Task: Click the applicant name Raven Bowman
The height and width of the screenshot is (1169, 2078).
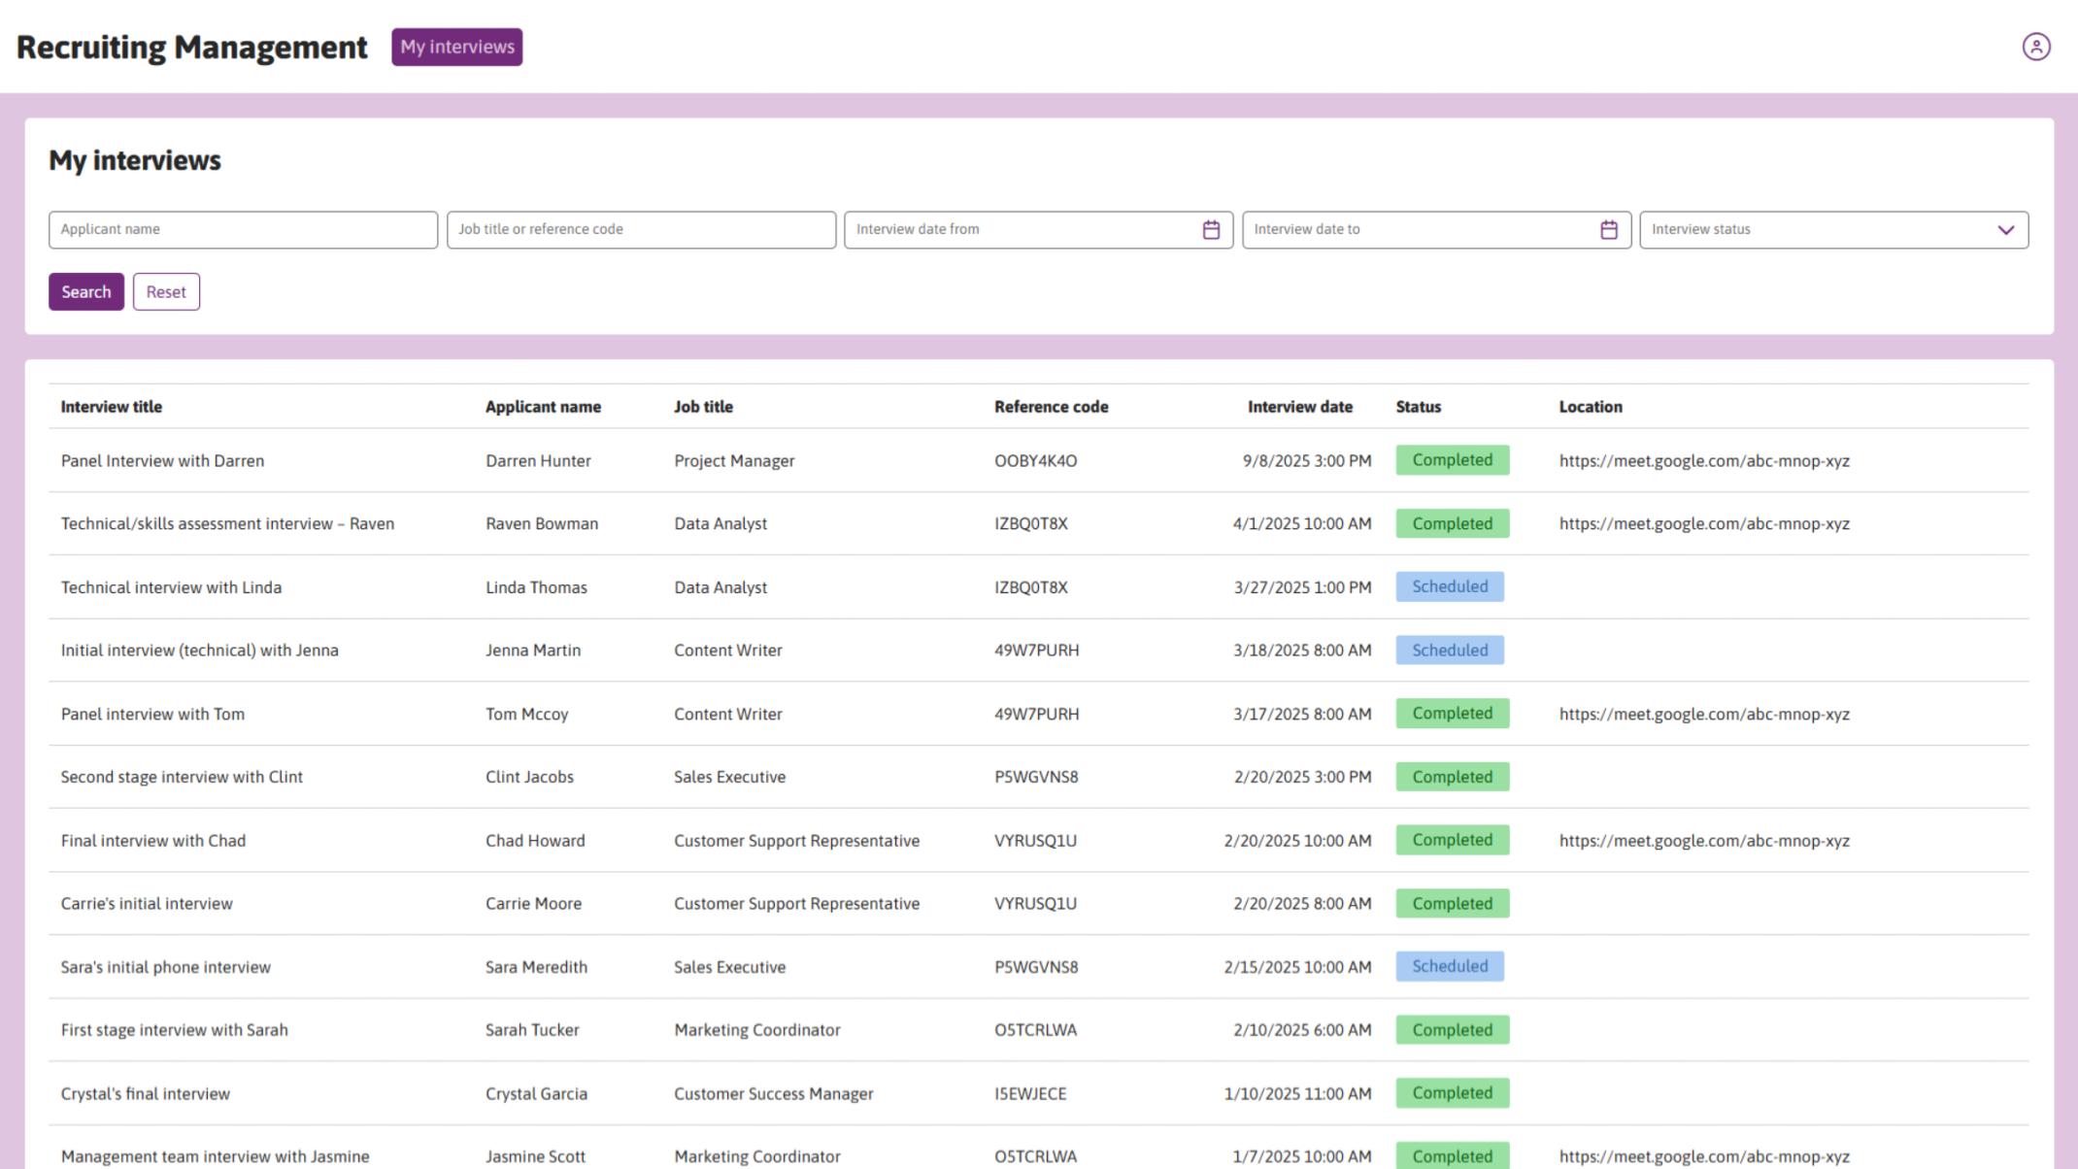Action: [542, 524]
